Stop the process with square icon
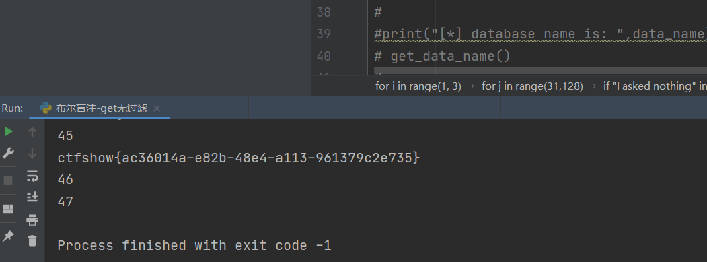This screenshot has height=262, width=707. (8, 181)
